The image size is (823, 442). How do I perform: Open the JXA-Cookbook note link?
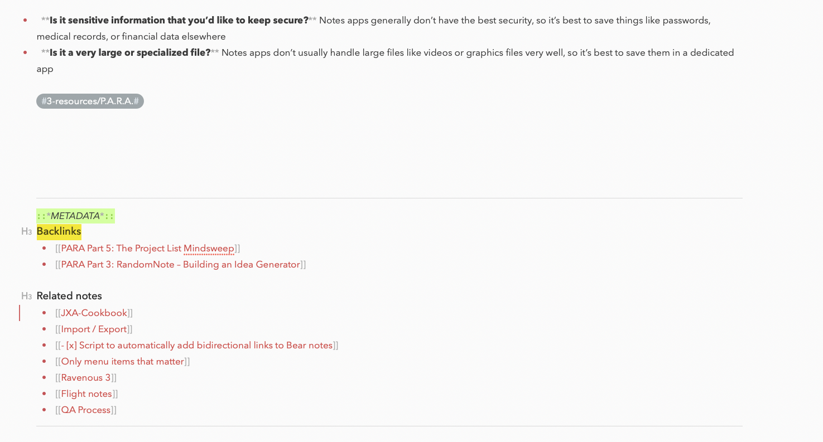[94, 313]
